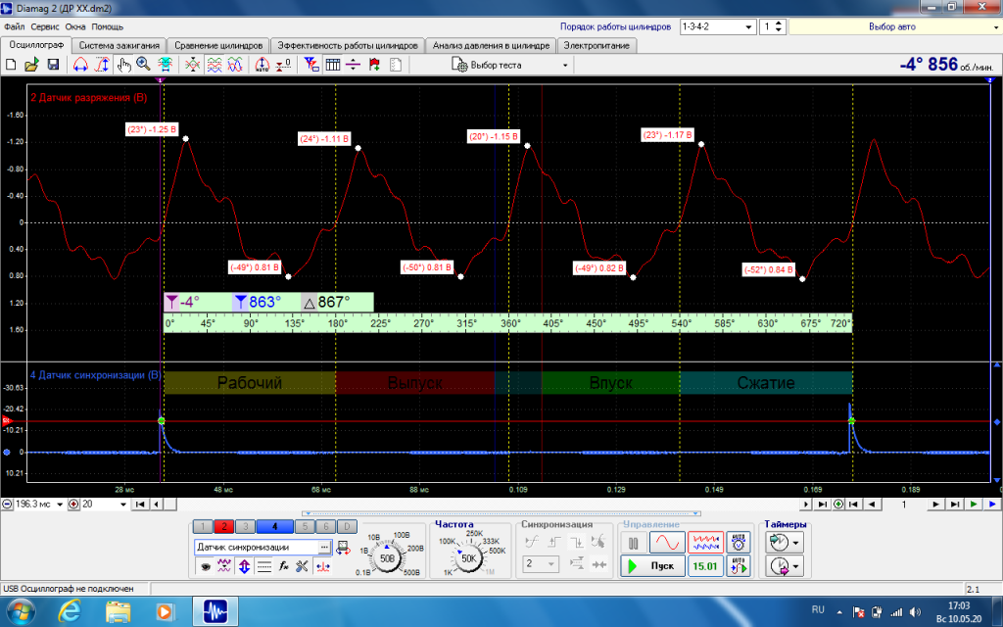Activate the hand pan tool
Image resolution: width=1003 pixels, height=627 pixels.
(x=123, y=65)
